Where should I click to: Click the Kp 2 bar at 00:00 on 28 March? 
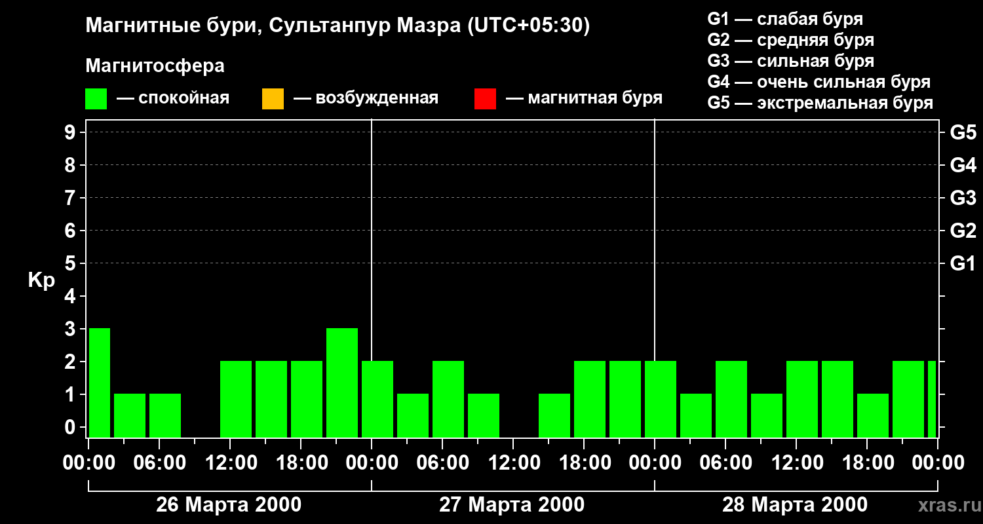(661, 399)
